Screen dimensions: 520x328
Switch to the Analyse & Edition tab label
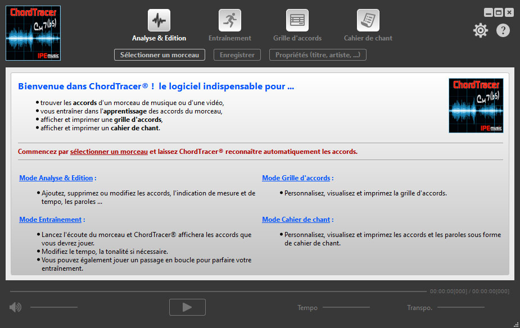click(159, 38)
